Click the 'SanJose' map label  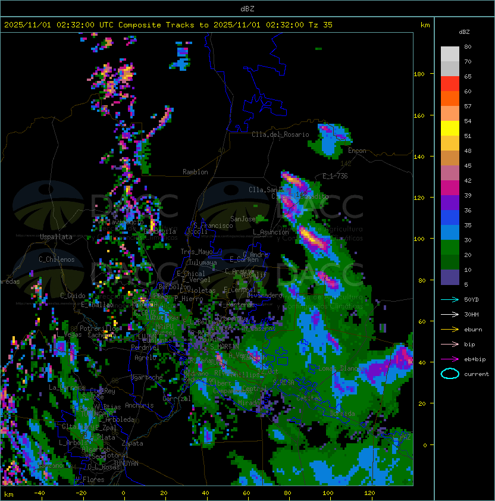[x=243, y=219]
